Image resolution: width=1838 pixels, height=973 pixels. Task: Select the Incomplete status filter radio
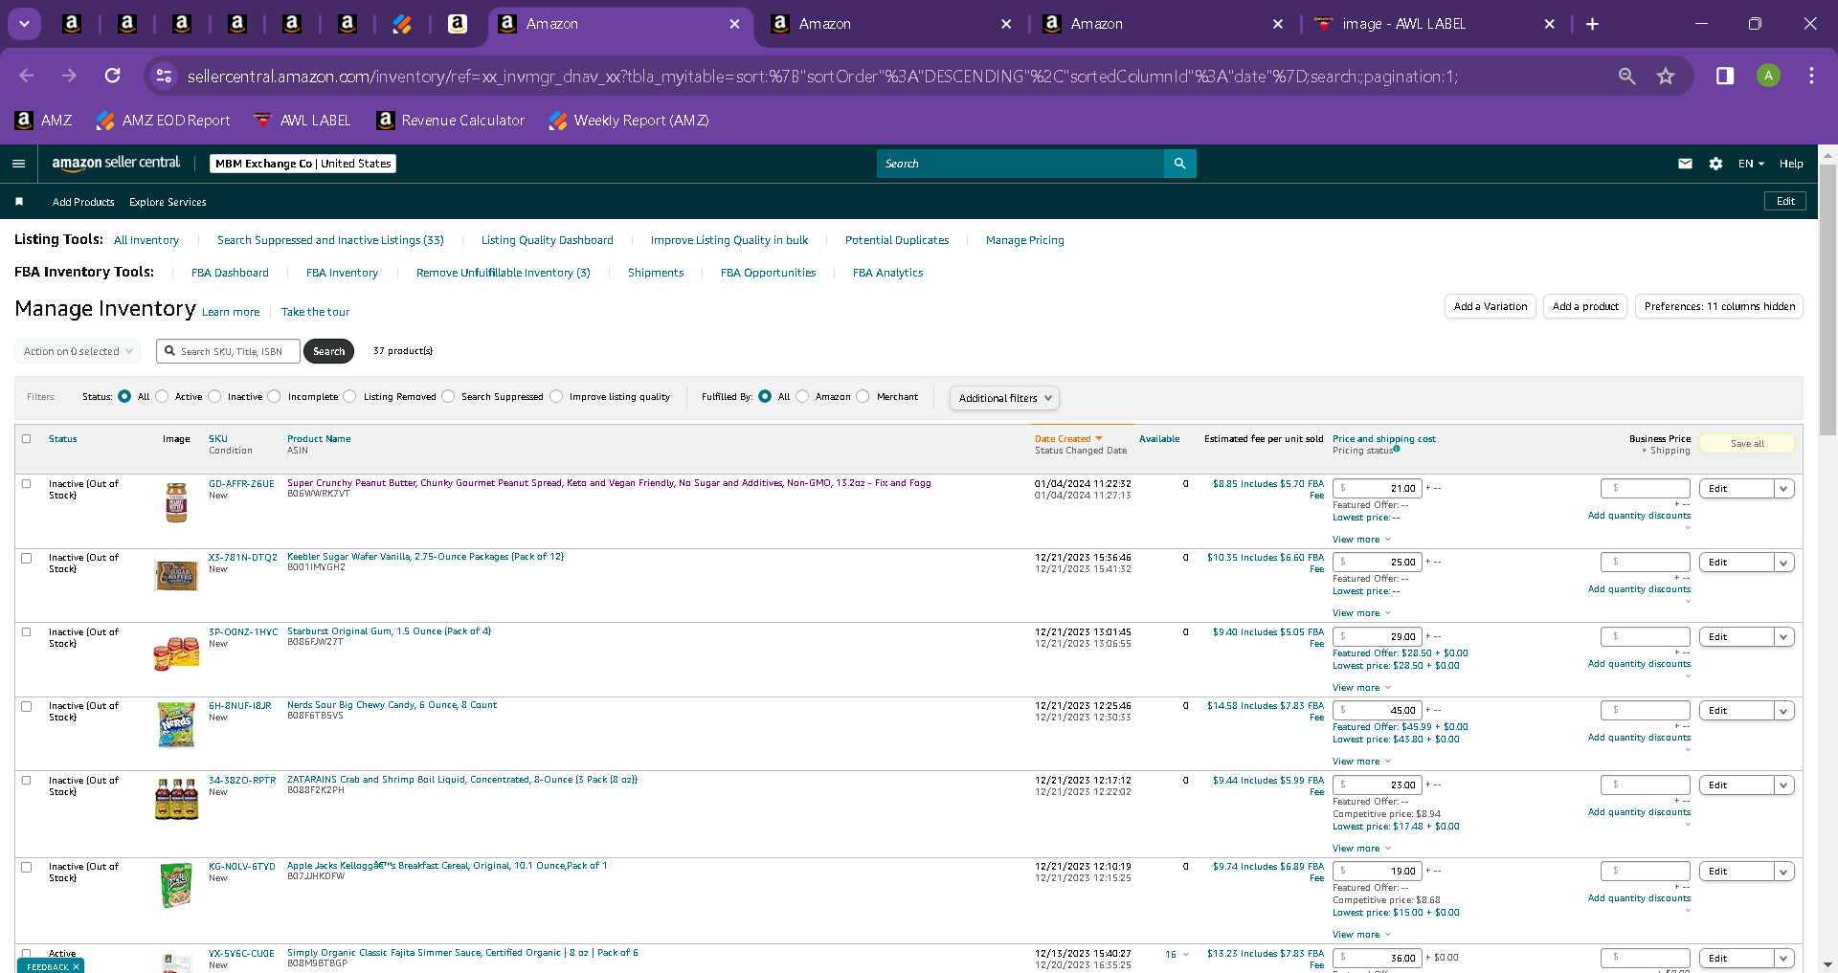coord(275,396)
